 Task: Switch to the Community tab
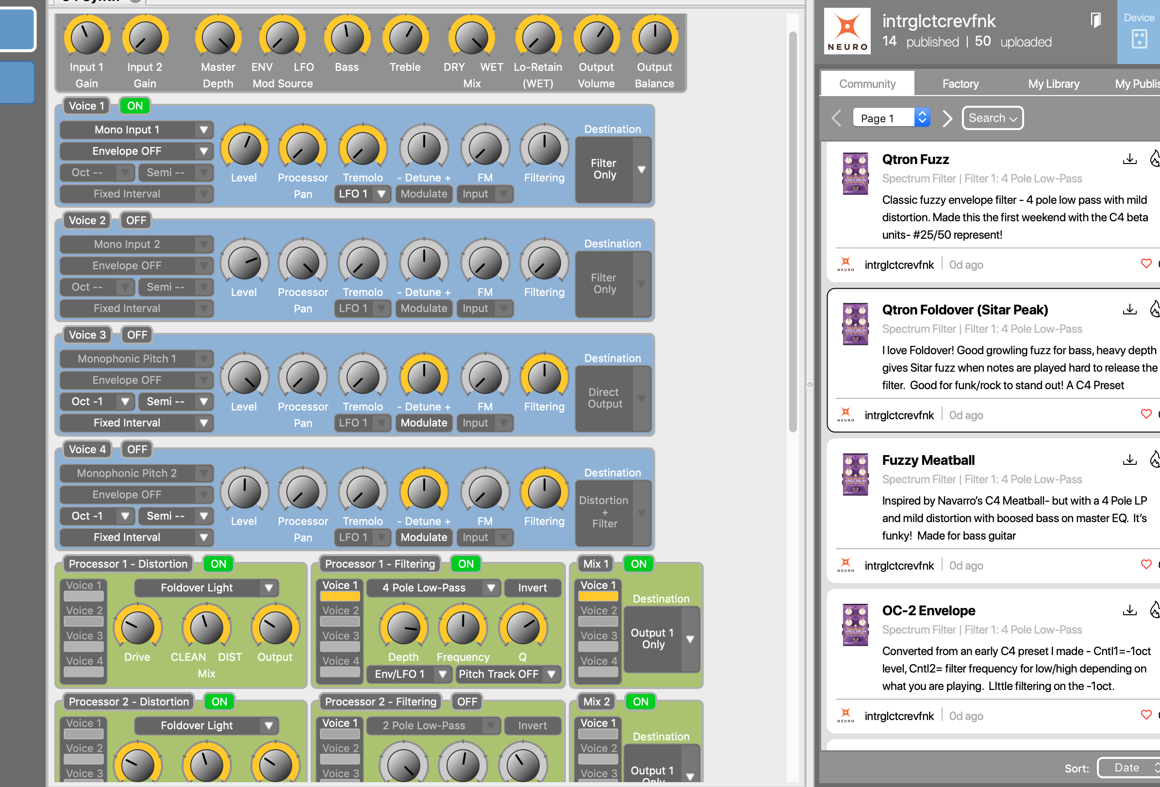867,84
